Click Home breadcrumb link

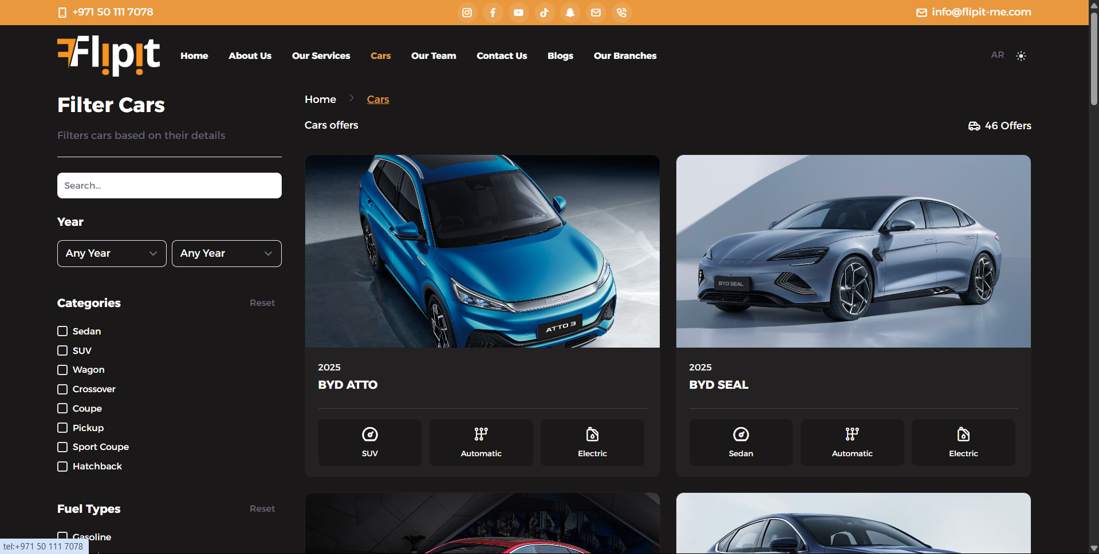(x=320, y=99)
